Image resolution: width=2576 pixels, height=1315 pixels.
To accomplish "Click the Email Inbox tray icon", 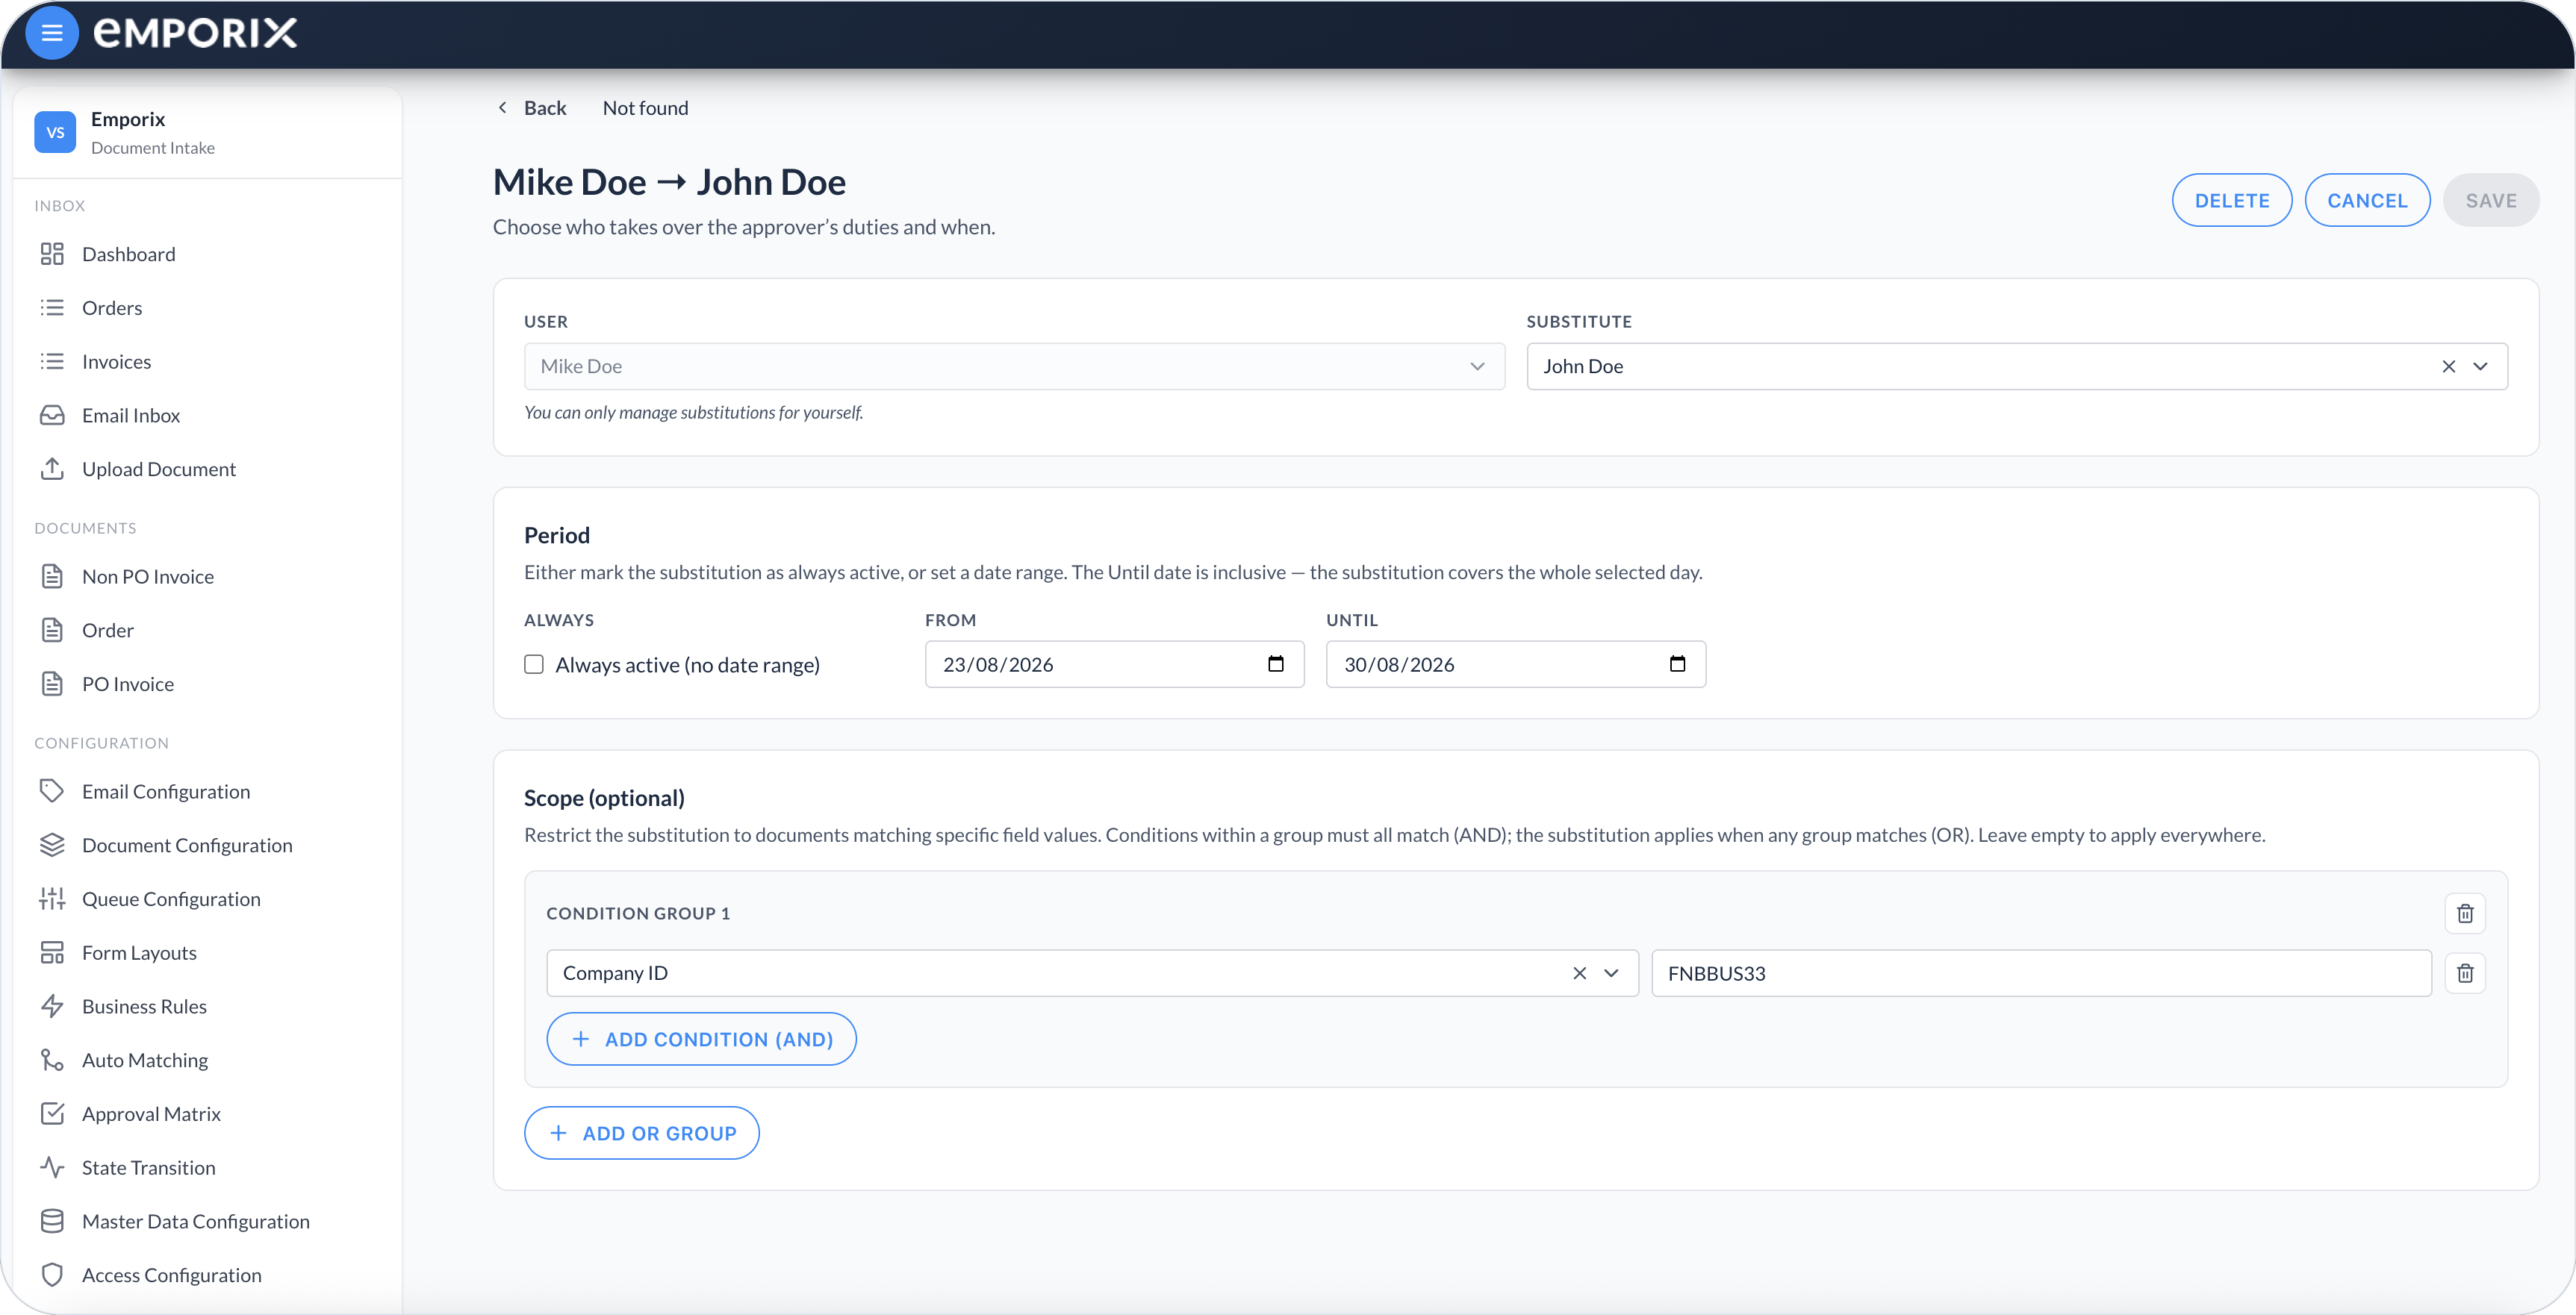I will pyautogui.click(x=52, y=415).
